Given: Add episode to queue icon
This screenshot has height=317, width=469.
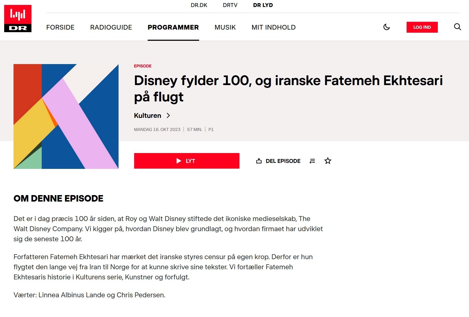Looking at the screenshot, I should [x=312, y=161].
